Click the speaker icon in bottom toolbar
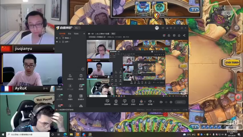243x137 pixels. [x=150, y=102]
